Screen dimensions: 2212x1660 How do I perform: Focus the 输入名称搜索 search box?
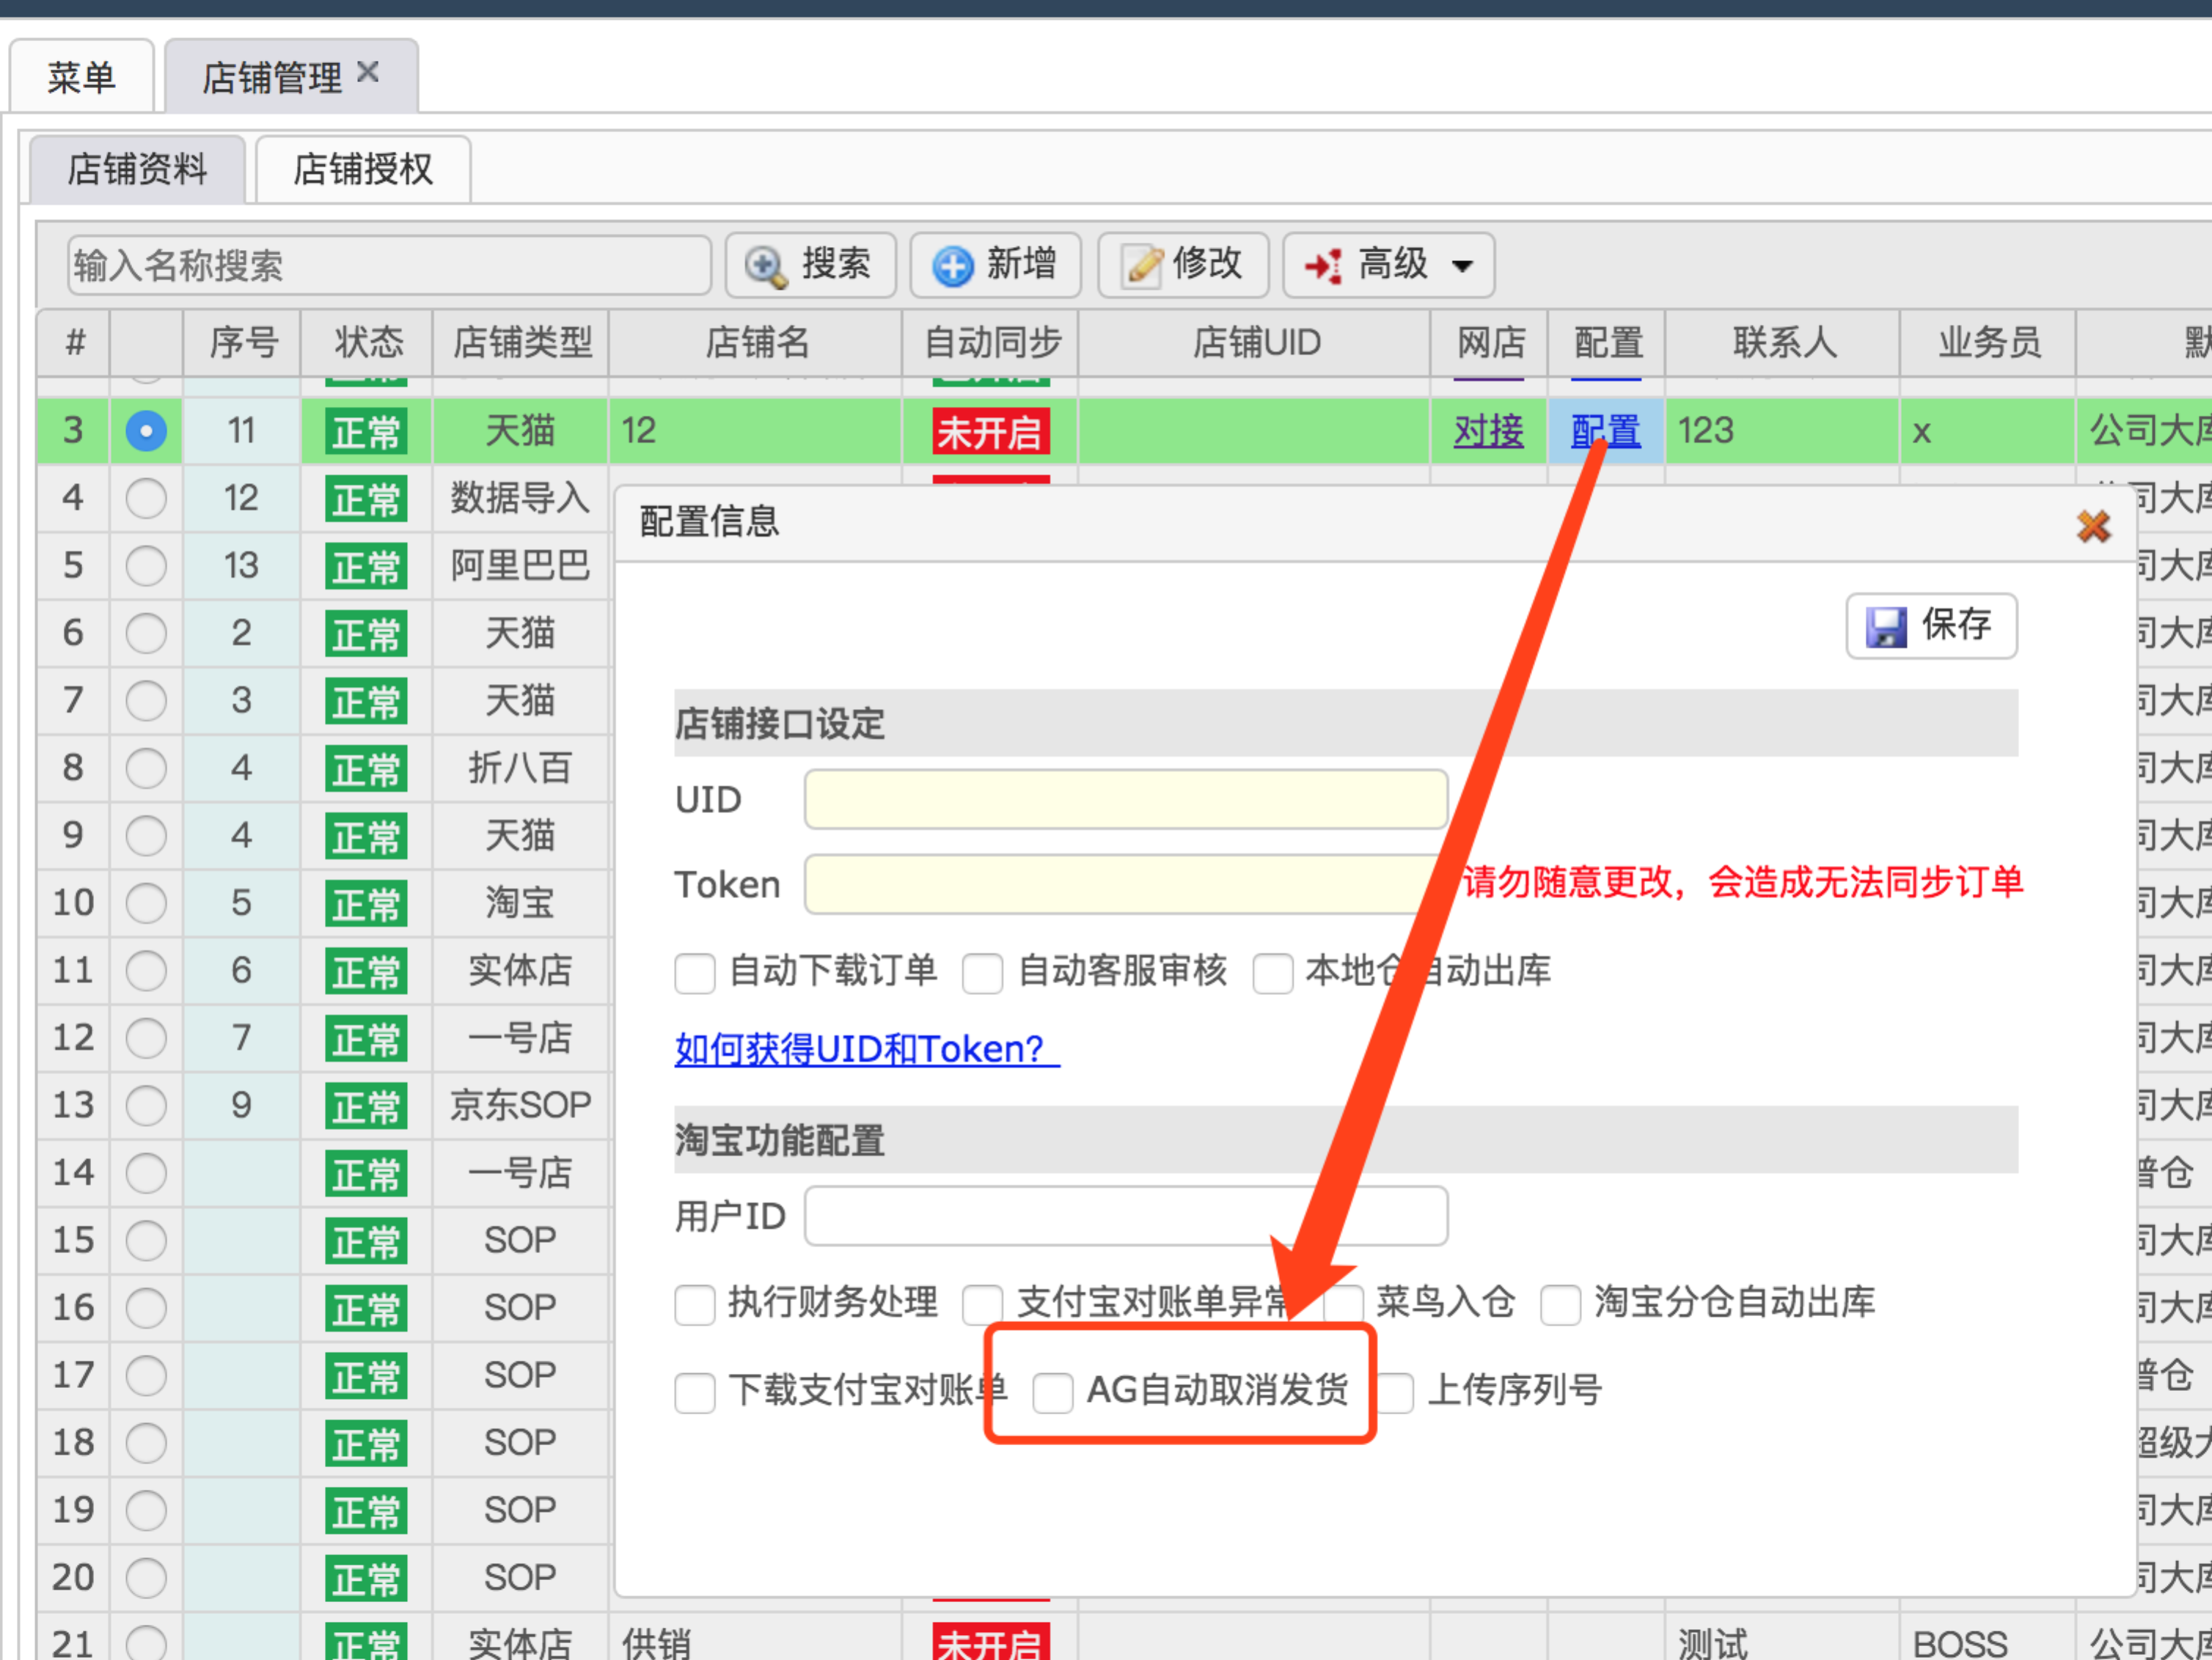(388, 266)
